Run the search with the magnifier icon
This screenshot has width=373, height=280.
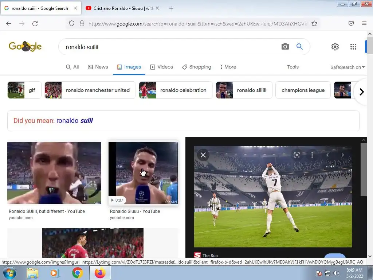pos(299,46)
